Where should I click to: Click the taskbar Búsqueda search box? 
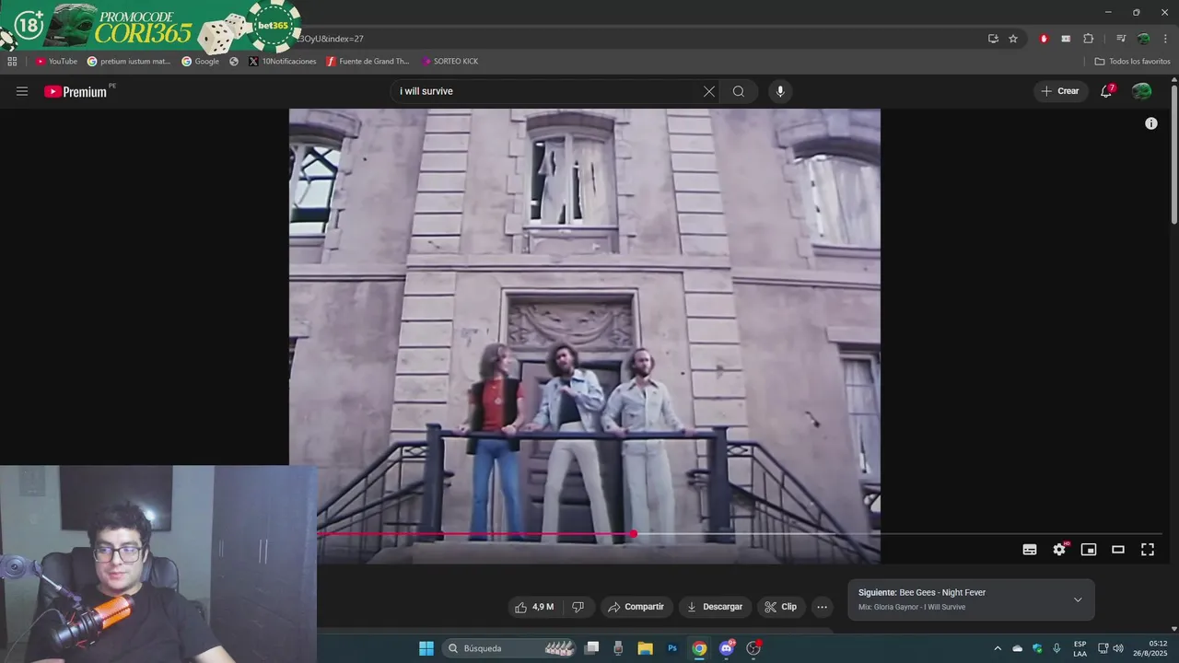[x=511, y=648]
